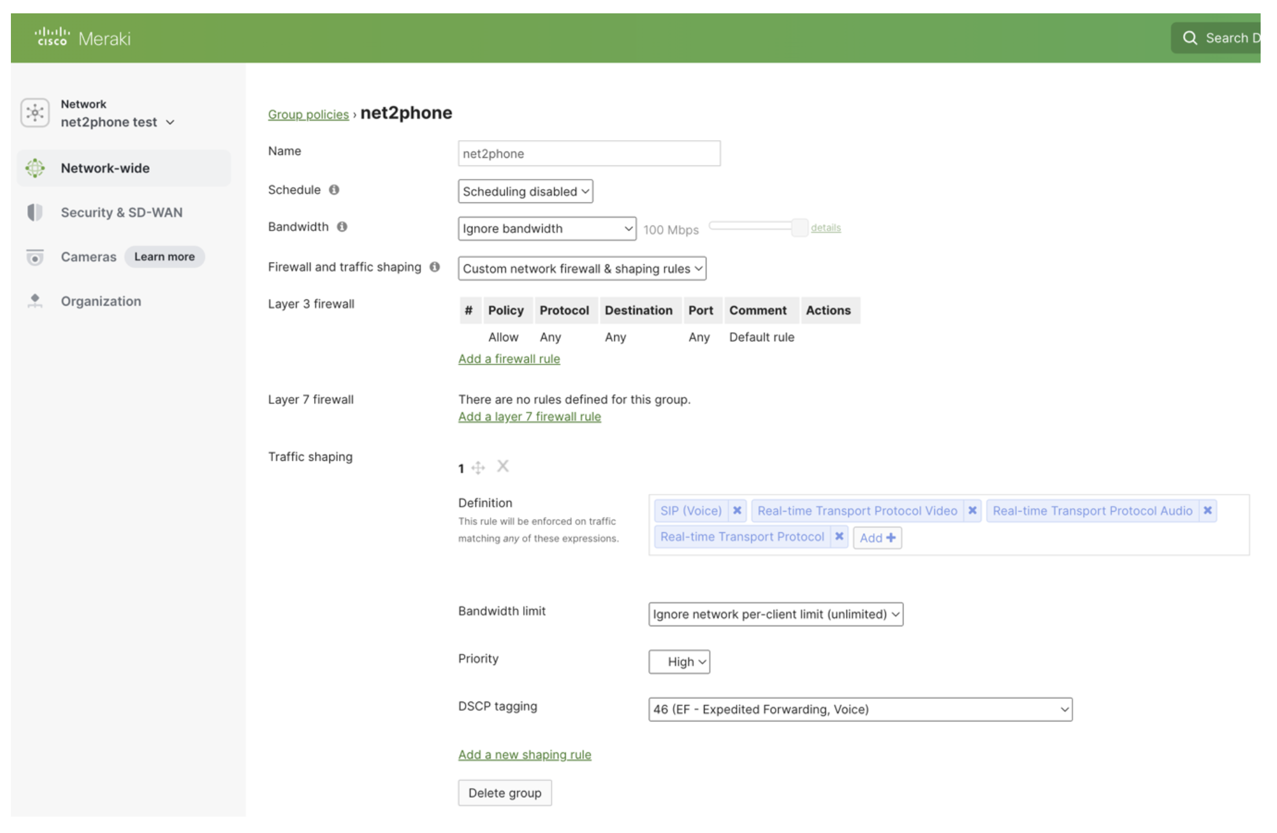This screenshot has height=833, width=1277.
Task: Click Add a new shaping rule
Action: (525, 755)
